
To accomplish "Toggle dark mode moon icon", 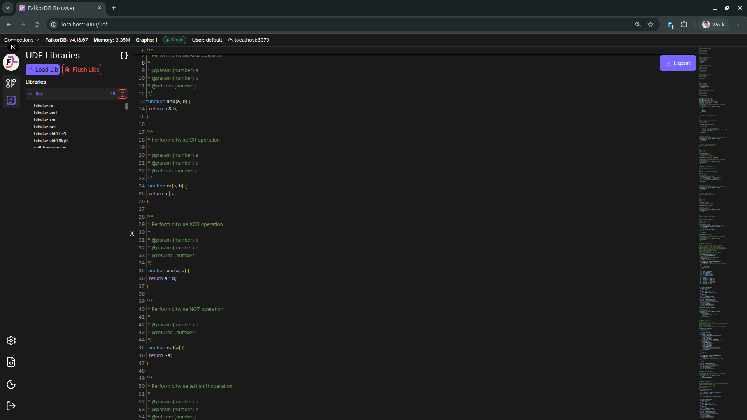I will [11, 385].
